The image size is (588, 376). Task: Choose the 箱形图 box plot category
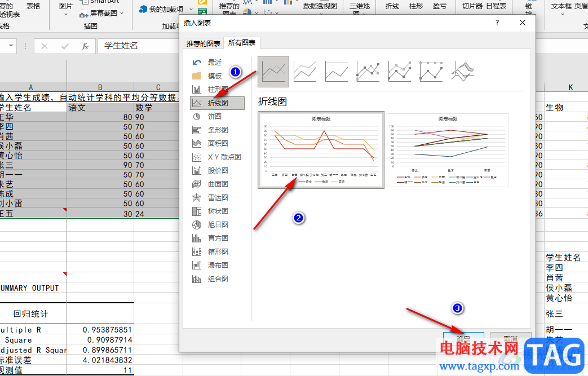point(217,251)
